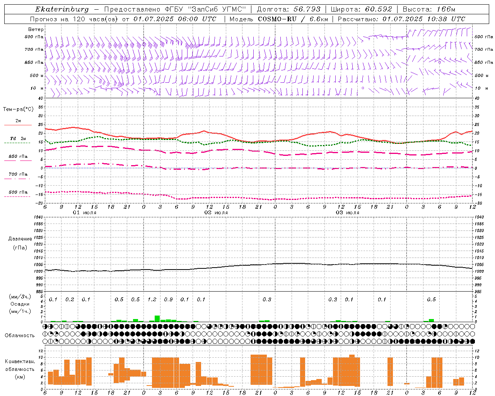
Task: Click the Ekaterinburg station title
Action: tap(62, 9)
